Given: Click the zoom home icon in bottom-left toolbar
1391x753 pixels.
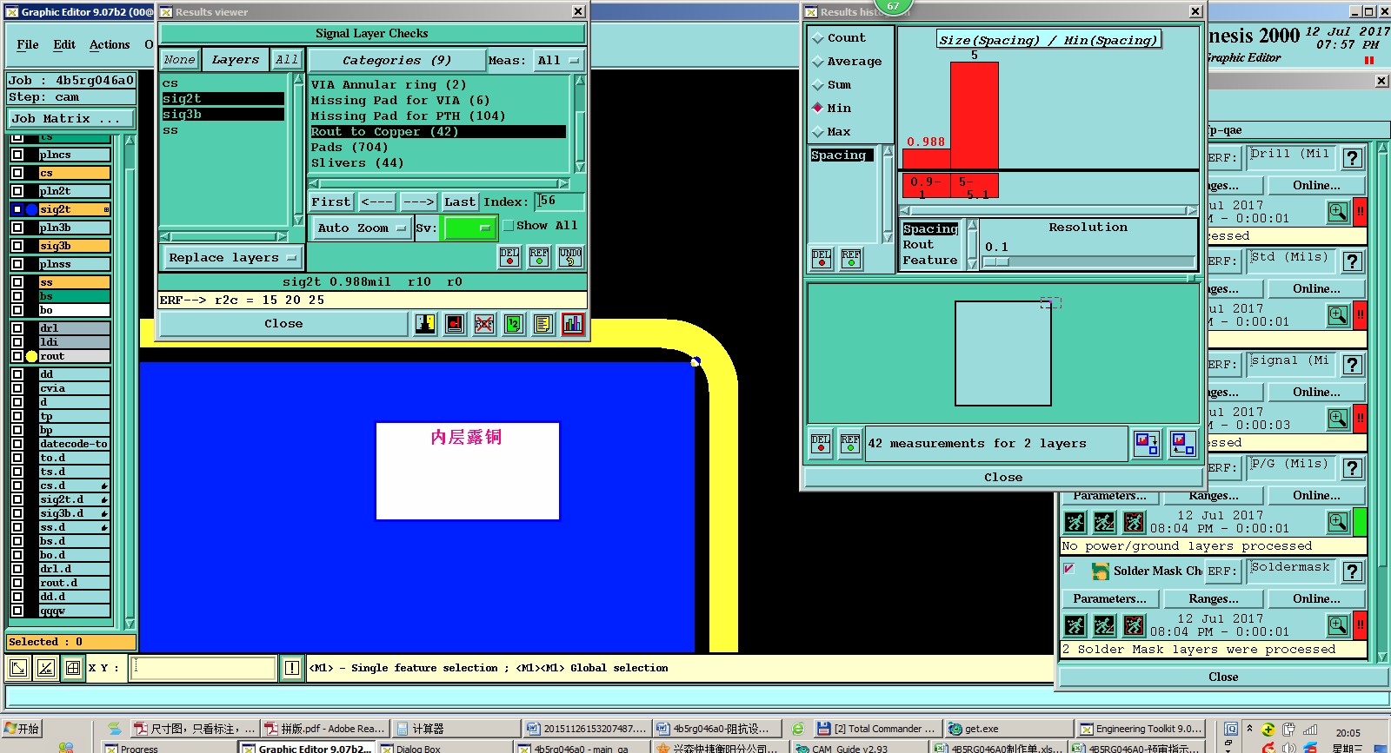Looking at the screenshot, I should tap(17, 668).
